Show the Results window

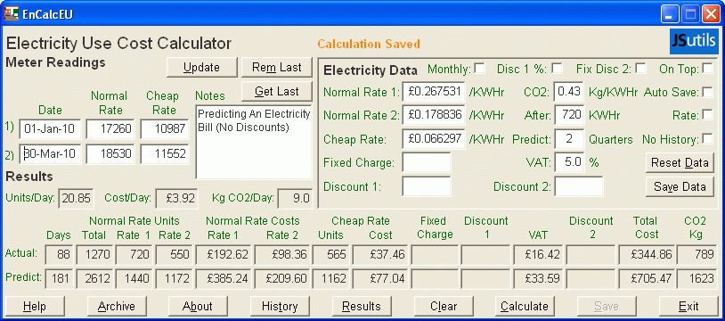pos(362,306)
